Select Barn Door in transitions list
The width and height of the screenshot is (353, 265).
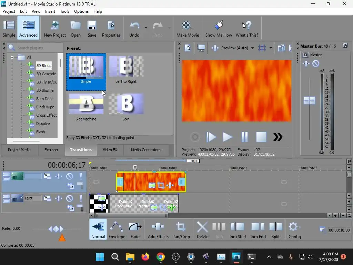pyautogui.click(x=44, y=99)
